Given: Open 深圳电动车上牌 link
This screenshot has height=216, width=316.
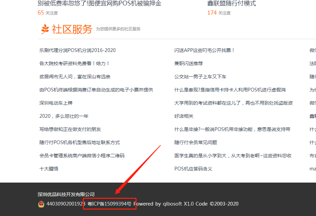Looking at the screenshot, I should [56, 103].
